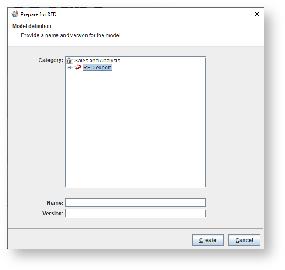The height and width of the screenshot is (270, 285).
Task: Click the Prepare for RED window icon
Action: (x=15, y=14)
